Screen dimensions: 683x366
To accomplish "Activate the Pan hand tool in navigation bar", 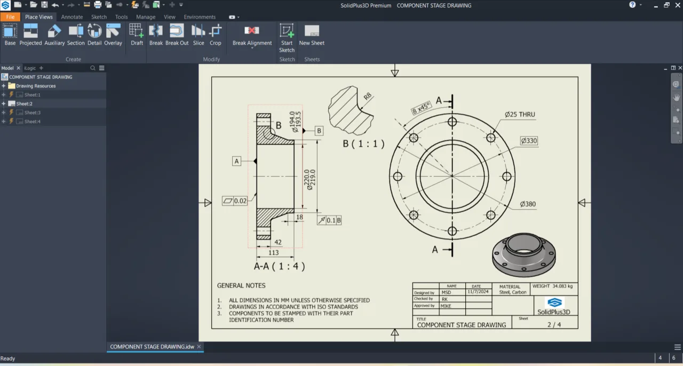I will pyautogui.click(x=677, y=97).
